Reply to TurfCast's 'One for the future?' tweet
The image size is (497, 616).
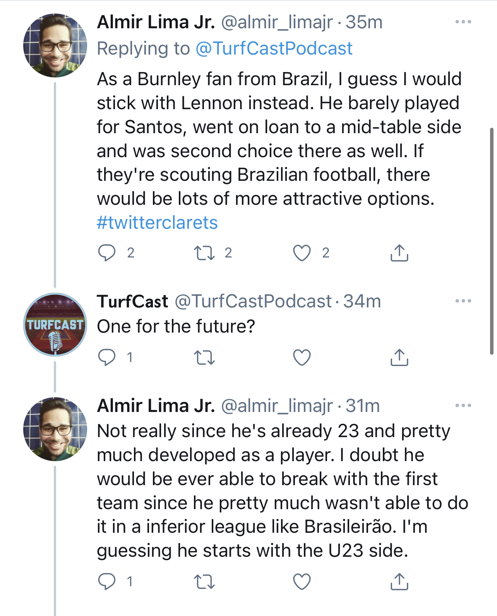[107, 357]
